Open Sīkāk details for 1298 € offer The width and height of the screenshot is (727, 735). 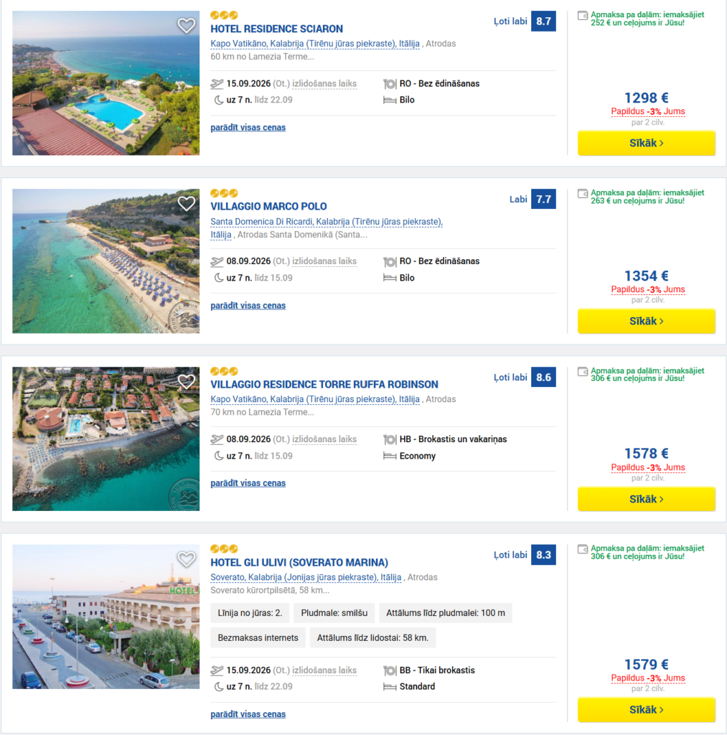click(x=647, y=143)
